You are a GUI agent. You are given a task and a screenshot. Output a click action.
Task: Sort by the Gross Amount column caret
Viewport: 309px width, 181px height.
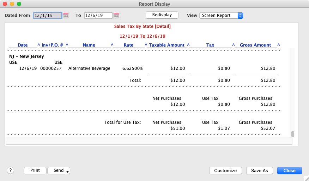[279, 45]
